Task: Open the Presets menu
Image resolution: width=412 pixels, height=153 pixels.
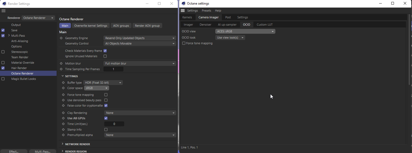Action: tap(206, 11)
